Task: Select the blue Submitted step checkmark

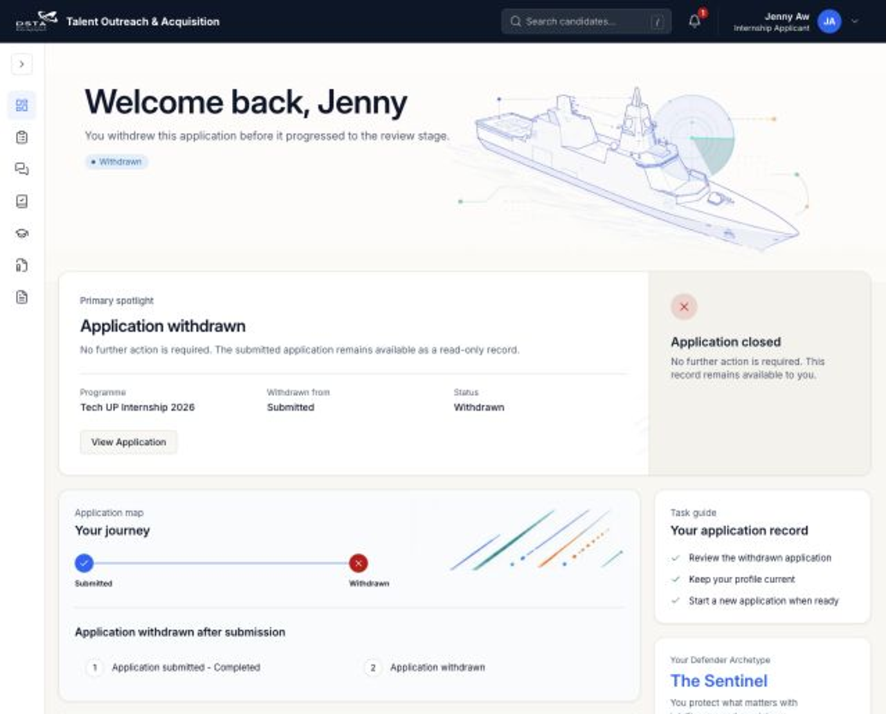Action: (84, 563)
